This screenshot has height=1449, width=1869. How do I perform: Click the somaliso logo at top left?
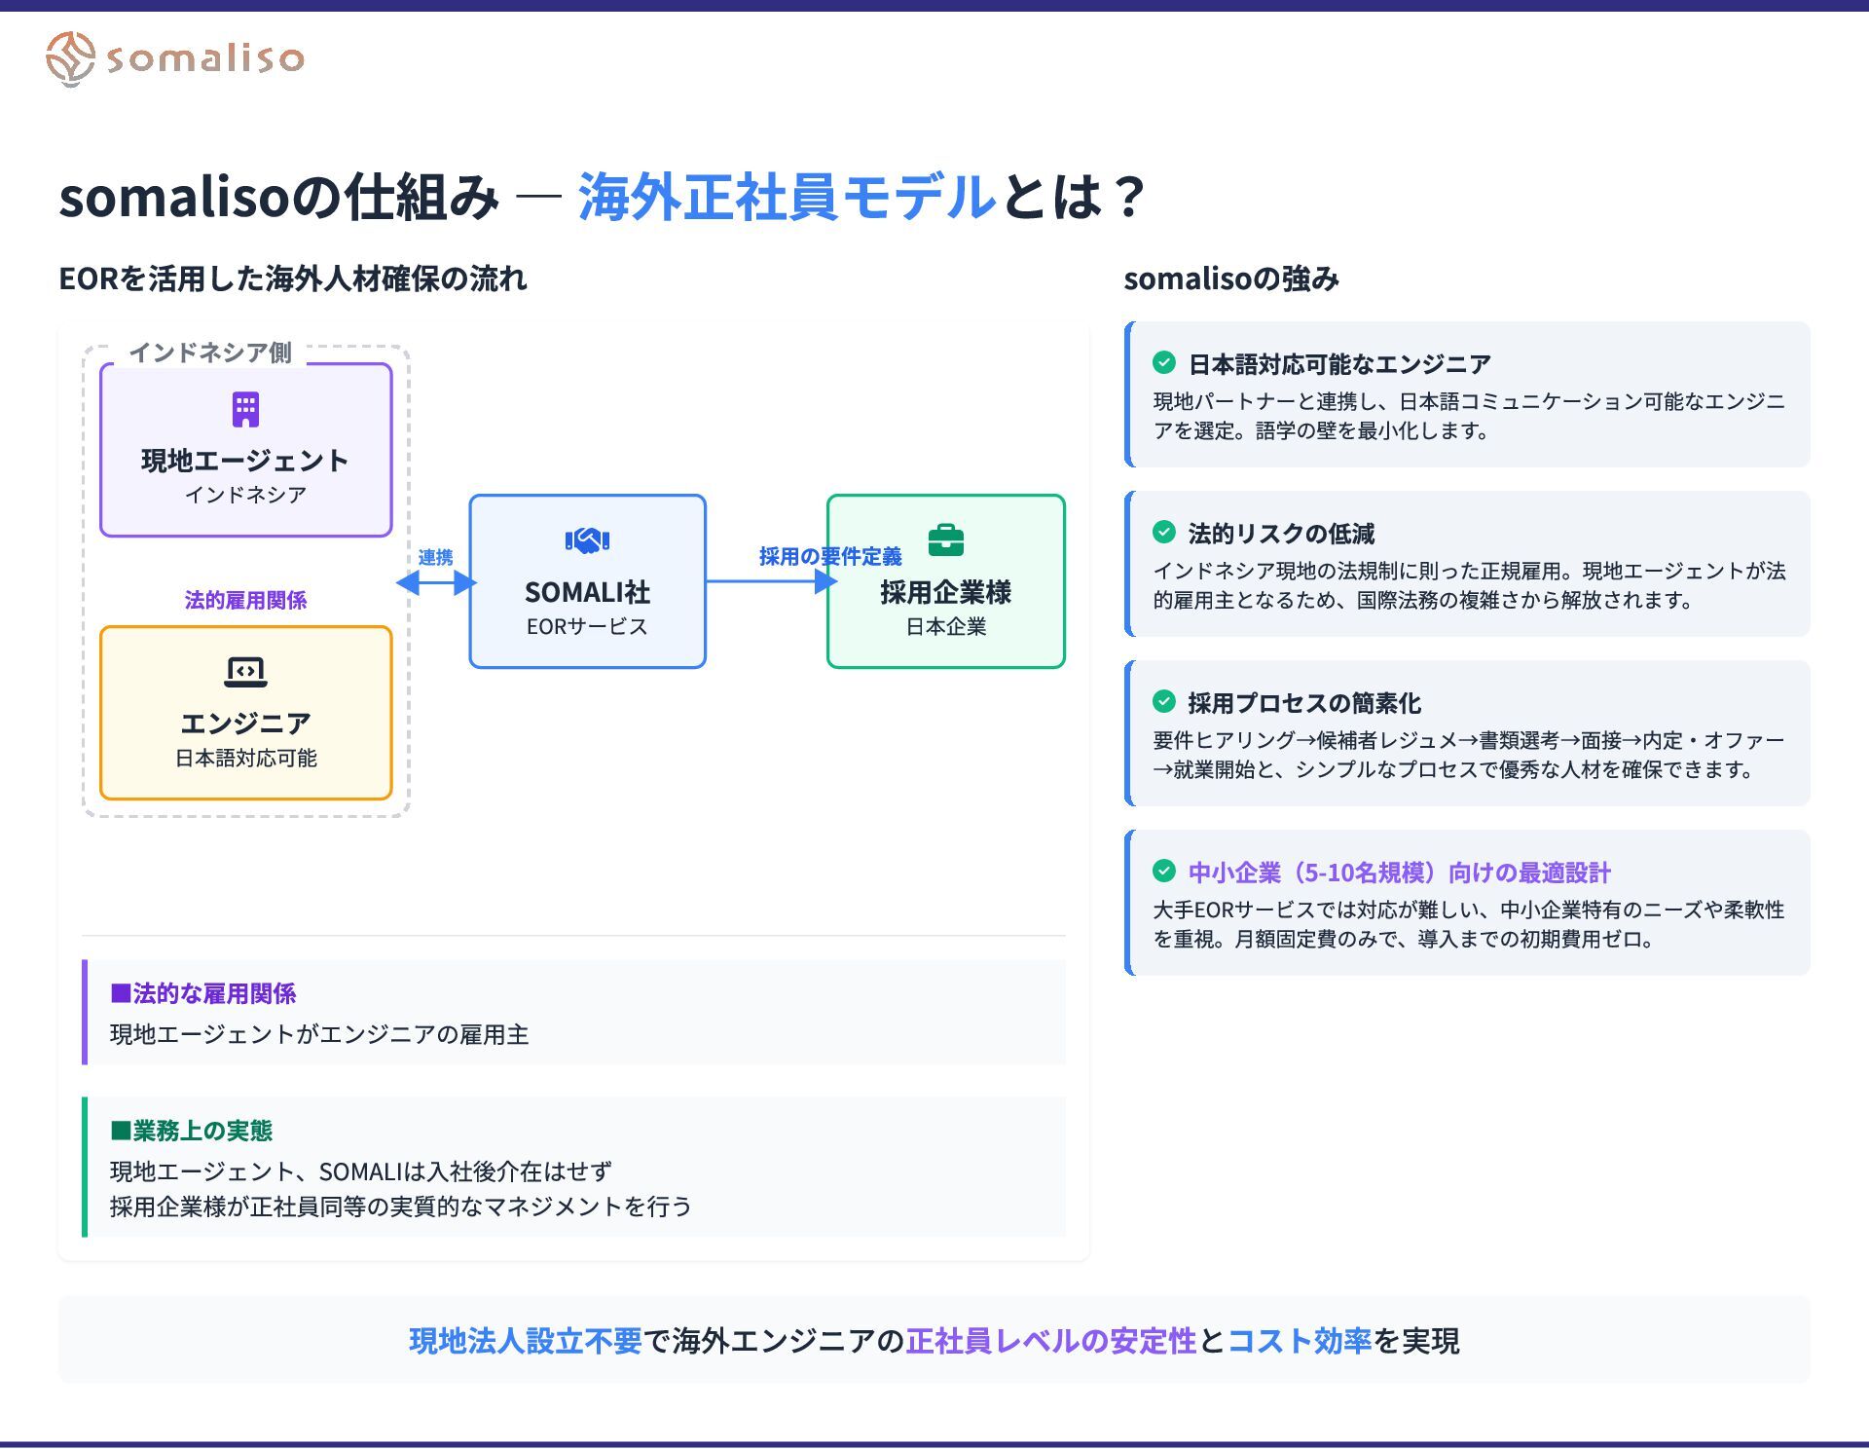pos(175,58)
